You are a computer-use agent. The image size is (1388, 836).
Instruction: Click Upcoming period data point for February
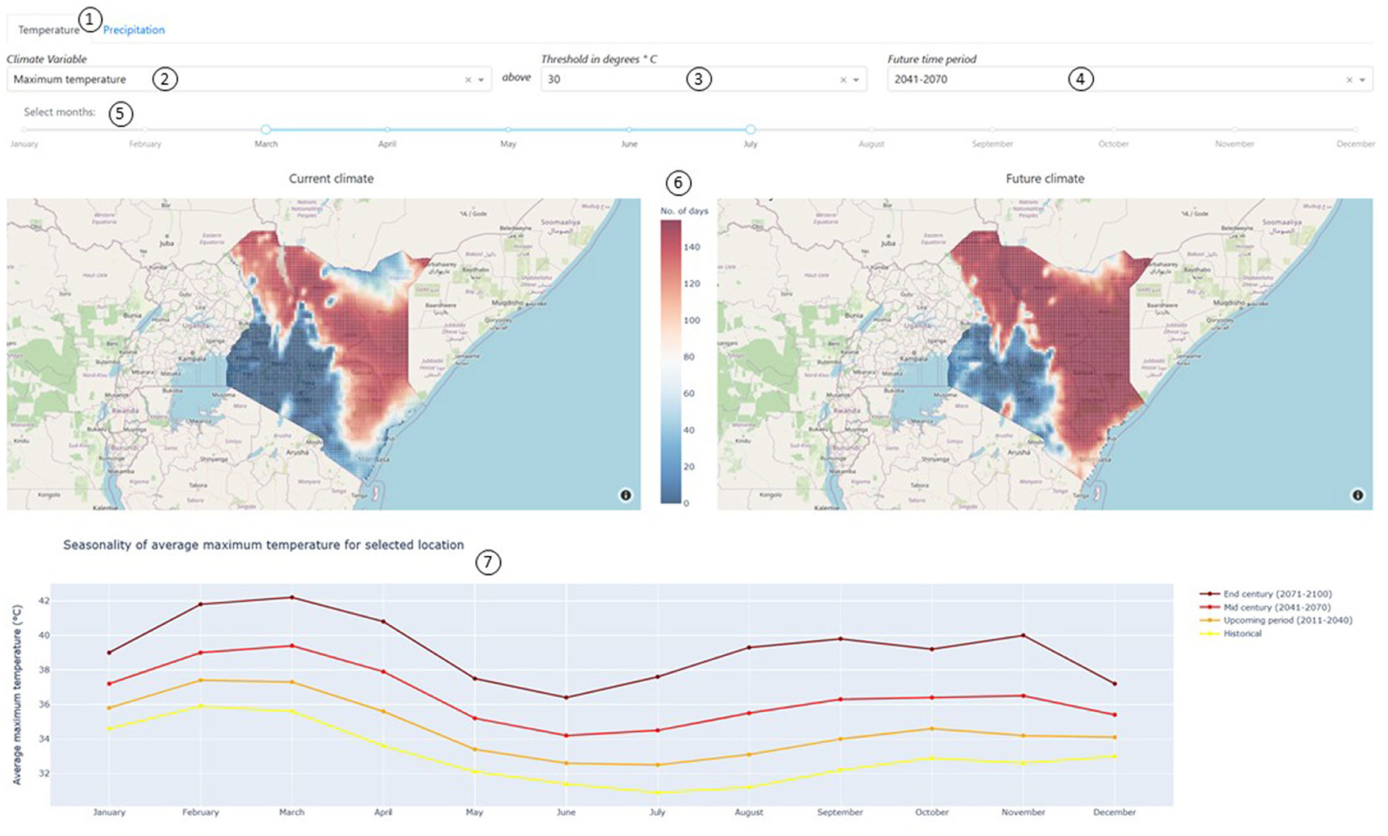[200, 681]
